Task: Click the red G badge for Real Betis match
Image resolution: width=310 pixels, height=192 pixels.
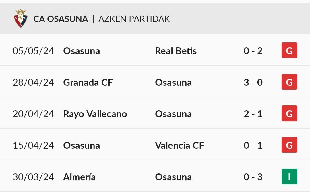Action: (289, 50)
